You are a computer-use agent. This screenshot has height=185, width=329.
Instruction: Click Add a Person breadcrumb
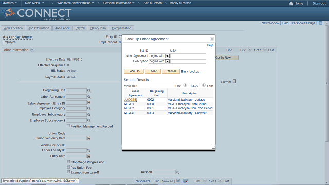pyautogui.click(x=153, y=3)
